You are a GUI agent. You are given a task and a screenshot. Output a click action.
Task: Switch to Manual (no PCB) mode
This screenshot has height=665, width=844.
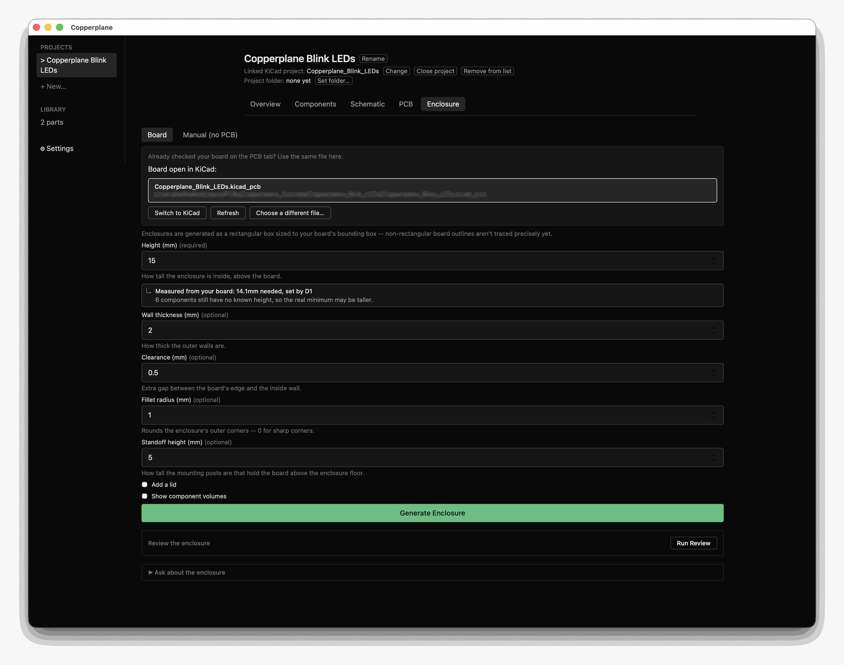pyautogui.click(x=210, y=135)
